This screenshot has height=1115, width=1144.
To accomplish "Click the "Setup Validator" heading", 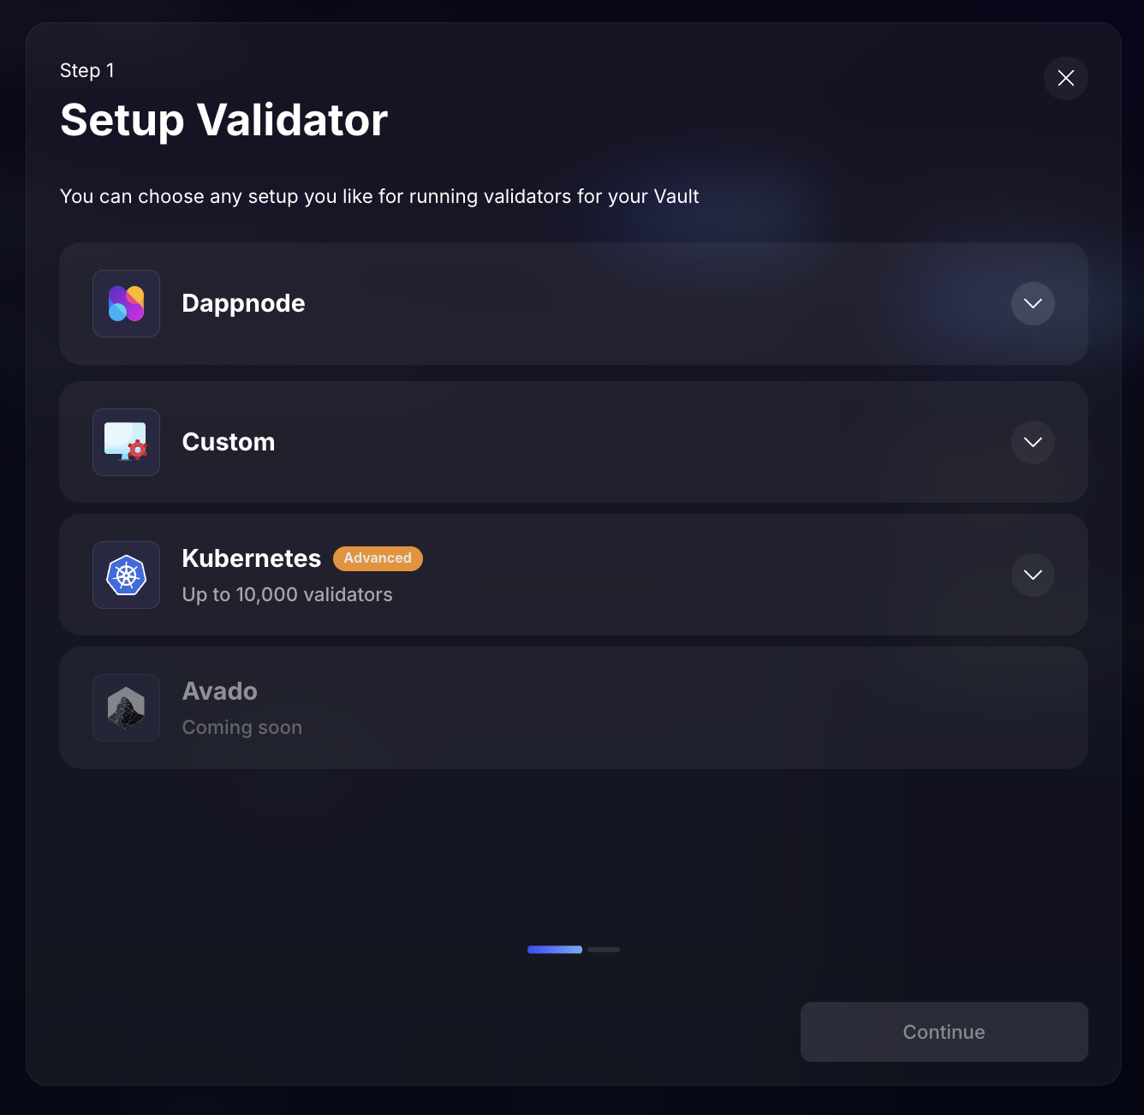I will coord(223,120).
